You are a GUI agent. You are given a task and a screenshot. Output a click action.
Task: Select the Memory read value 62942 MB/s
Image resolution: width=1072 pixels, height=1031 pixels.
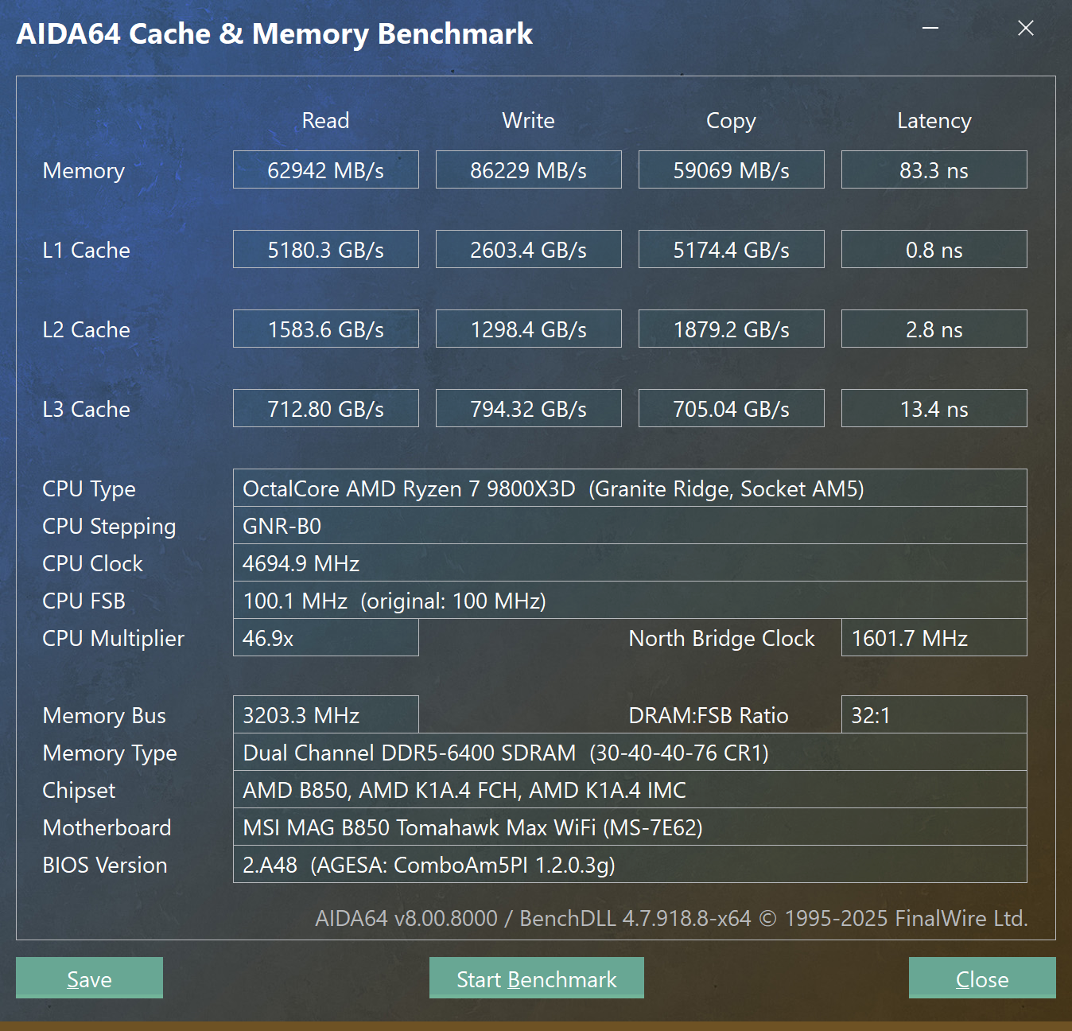(x=326, y=169)
